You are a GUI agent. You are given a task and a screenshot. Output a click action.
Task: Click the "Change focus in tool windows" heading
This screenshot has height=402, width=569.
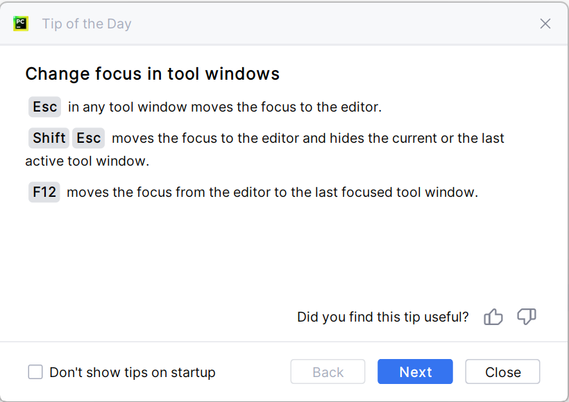(152, 73)
